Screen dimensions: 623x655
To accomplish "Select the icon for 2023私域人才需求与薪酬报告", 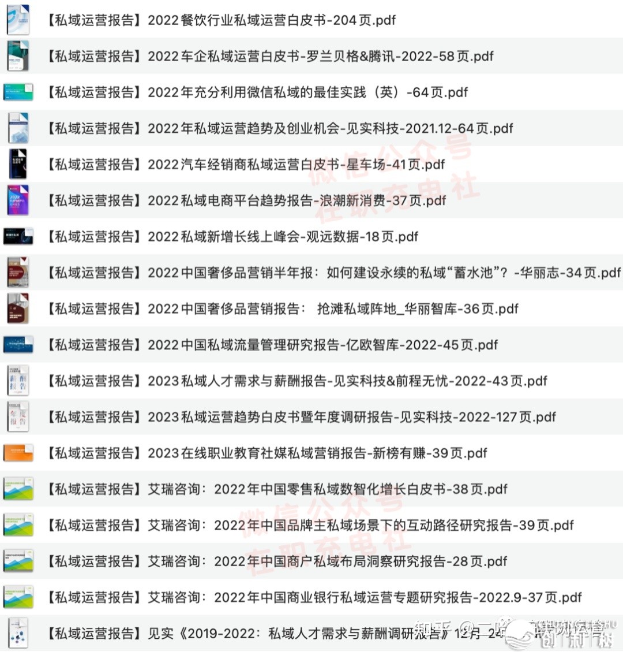I will pyautogui.click(x=18, y=381).
